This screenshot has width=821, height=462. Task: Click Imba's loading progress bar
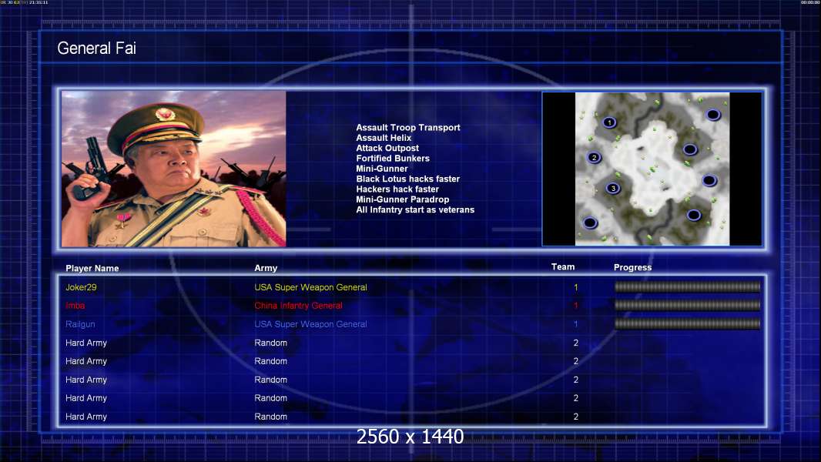687,305
